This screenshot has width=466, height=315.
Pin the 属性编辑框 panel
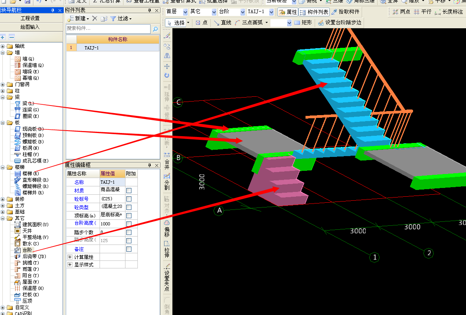tap(149, 165)
